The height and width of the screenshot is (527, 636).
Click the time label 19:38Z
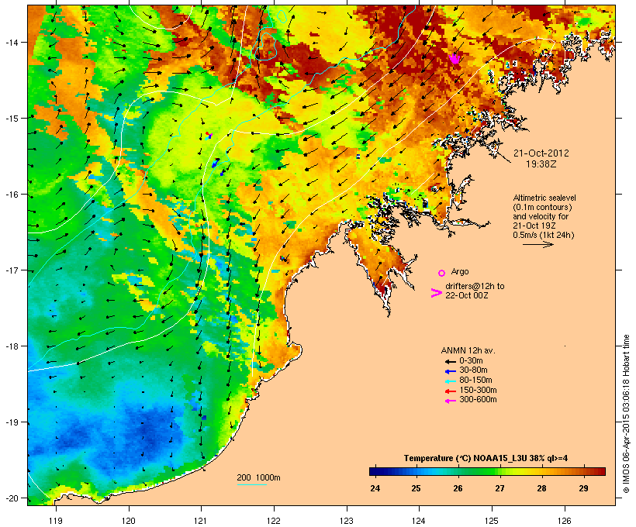(541, 164)
